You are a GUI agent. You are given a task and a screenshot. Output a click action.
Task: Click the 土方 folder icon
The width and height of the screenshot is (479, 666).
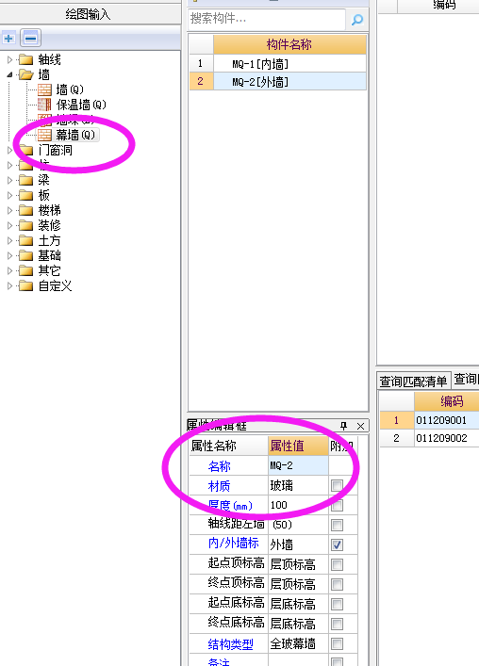(x=26, y=241)
